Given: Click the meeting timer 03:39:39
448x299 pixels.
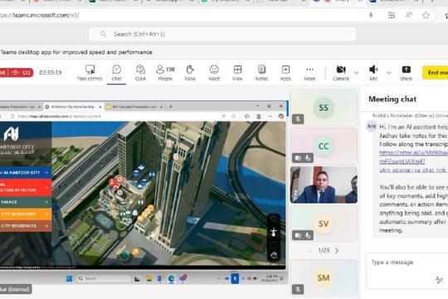Looking at the screenshot, I should click(x=51, y=73).
